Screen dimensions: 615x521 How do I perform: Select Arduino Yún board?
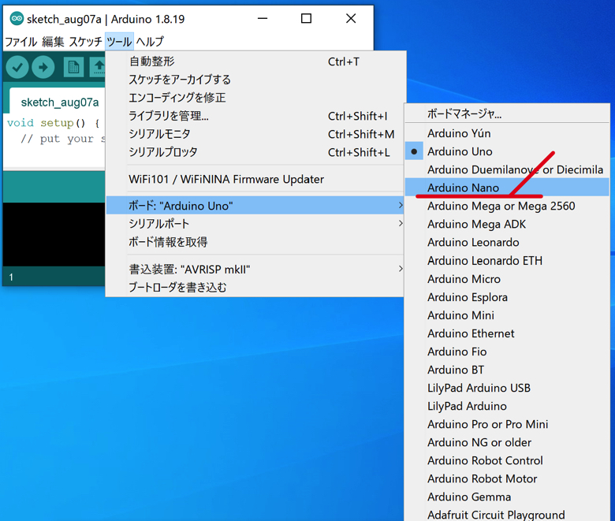pos(507,133)
